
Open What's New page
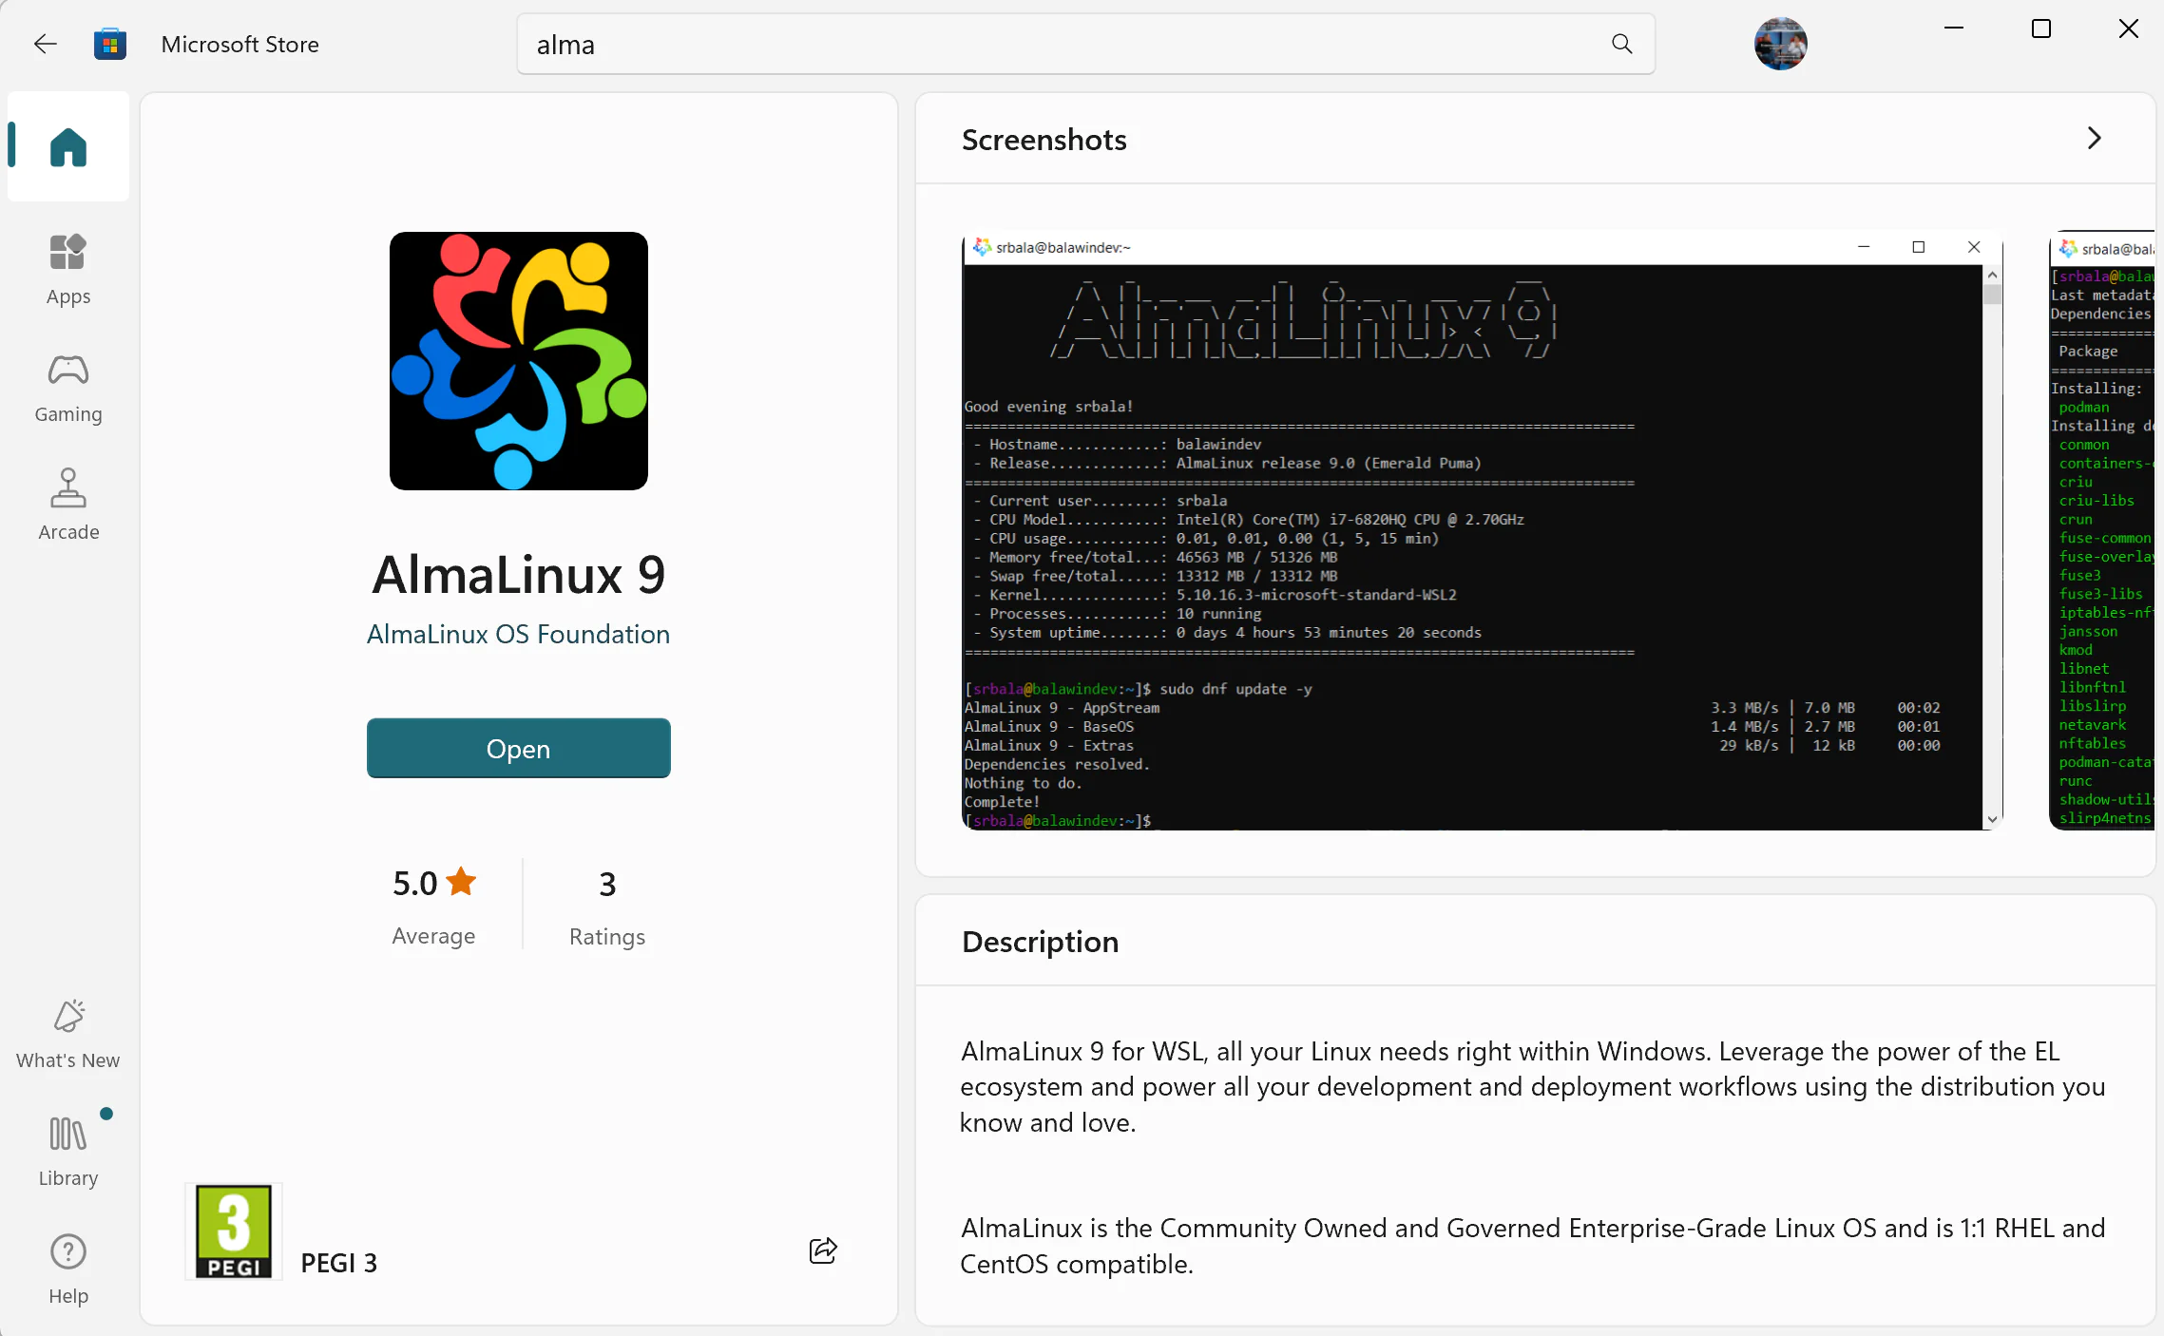(x=68, y=1034)
